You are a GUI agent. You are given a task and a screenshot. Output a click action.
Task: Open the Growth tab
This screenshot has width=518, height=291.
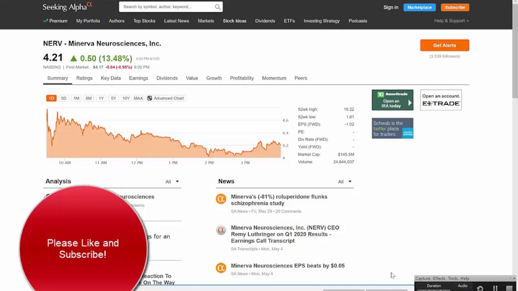click(214, 78)
